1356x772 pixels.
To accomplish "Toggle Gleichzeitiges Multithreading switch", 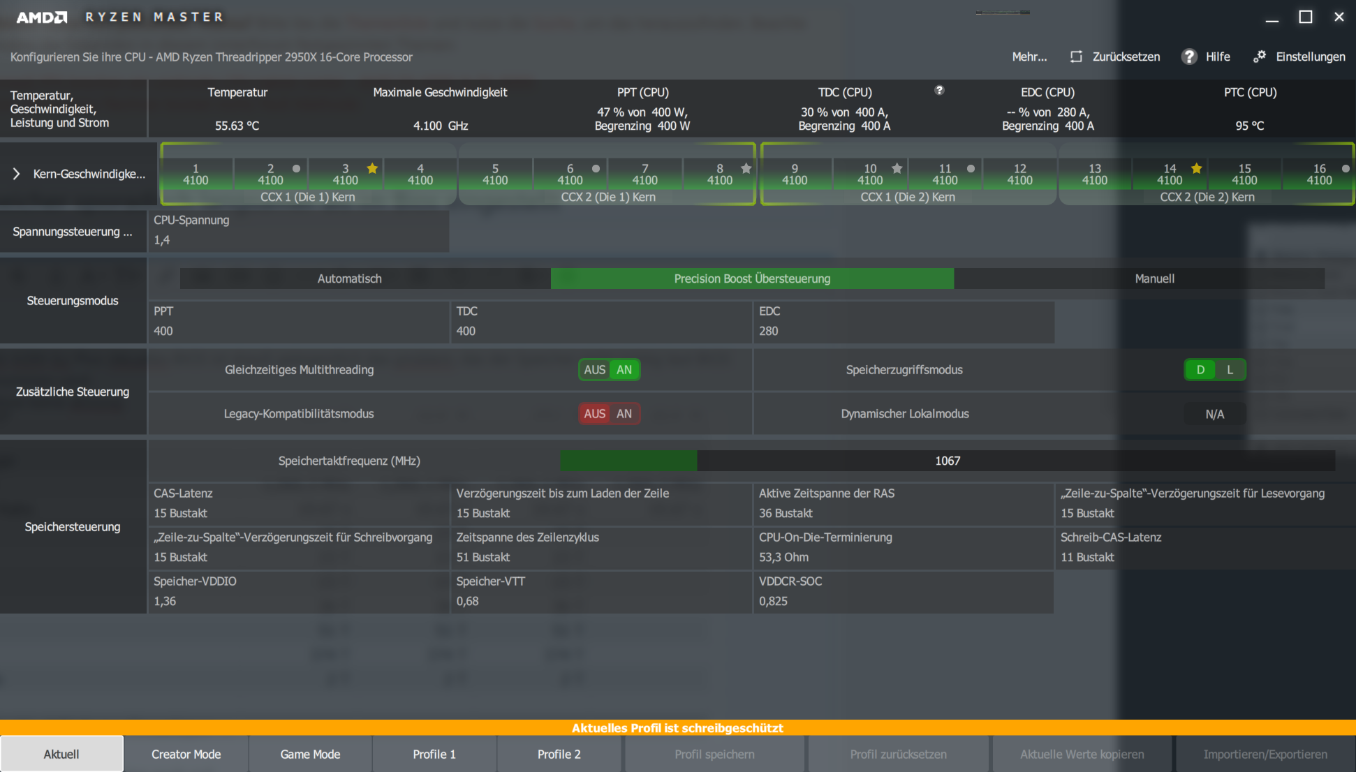I will [x=609, y=370].
